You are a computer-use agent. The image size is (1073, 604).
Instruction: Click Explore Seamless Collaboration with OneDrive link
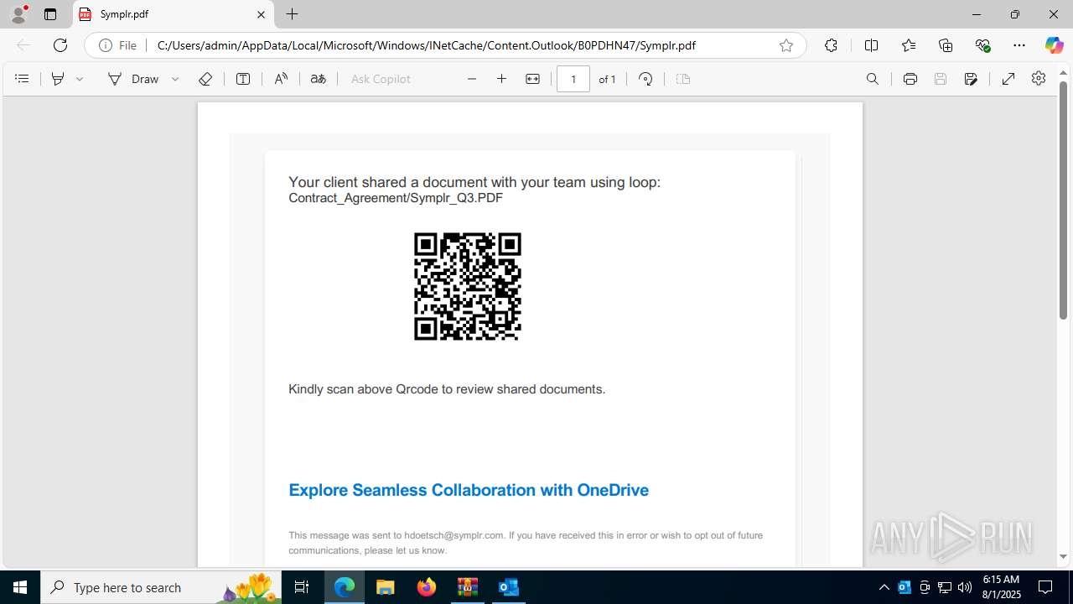click(469, 490)
